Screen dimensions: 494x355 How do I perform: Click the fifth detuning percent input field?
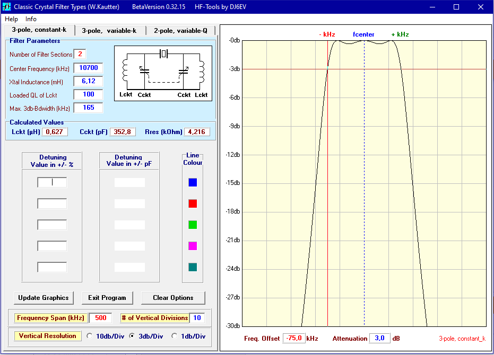[52, 267]
